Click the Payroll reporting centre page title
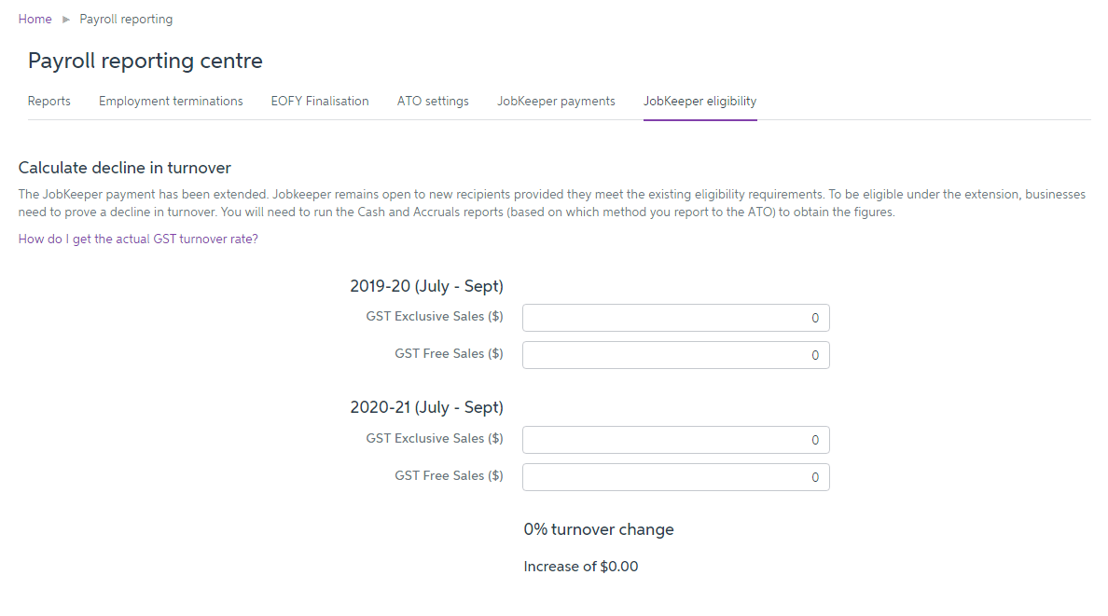 pyautogui.click(x=145, y=61)
